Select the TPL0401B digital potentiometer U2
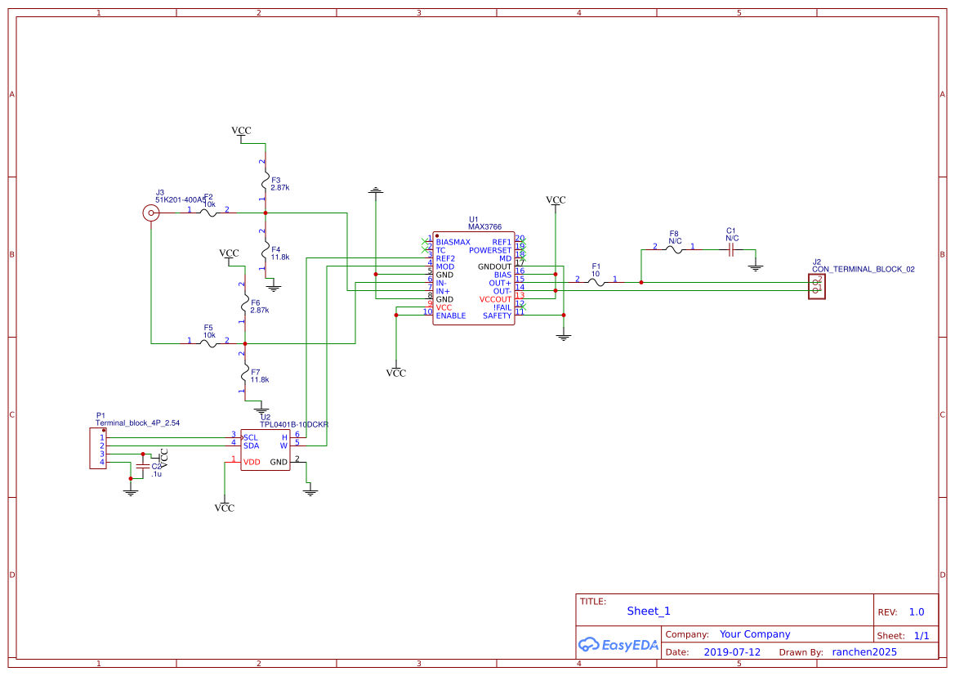 pyautogui.click(x=266, y=450)
